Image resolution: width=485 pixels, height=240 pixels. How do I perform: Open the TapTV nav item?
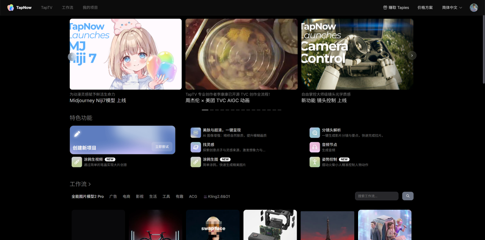(x=47, y=8)
